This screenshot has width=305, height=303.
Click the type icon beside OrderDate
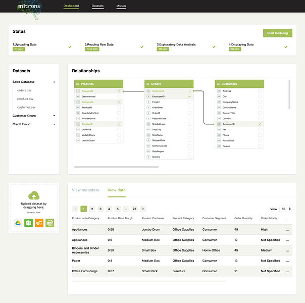tap(148, 108)
